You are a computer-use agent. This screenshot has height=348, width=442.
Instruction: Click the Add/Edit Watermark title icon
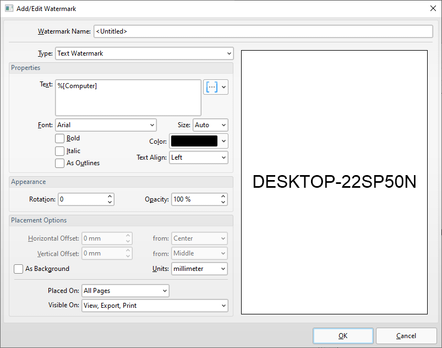(9, 8)
